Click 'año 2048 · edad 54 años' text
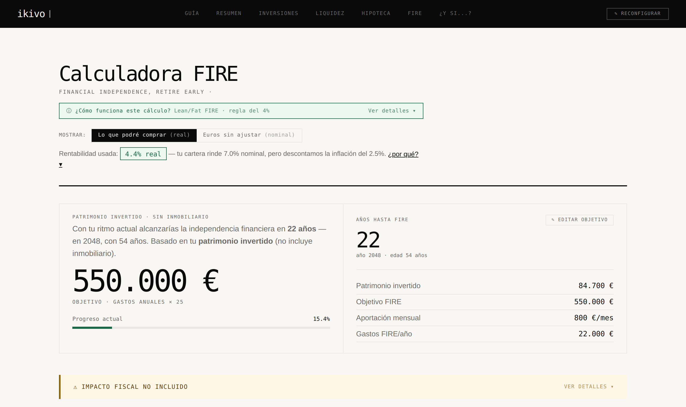Image resolution: width=686 pixels, height=407 pixels. click(x=392, y=256)
